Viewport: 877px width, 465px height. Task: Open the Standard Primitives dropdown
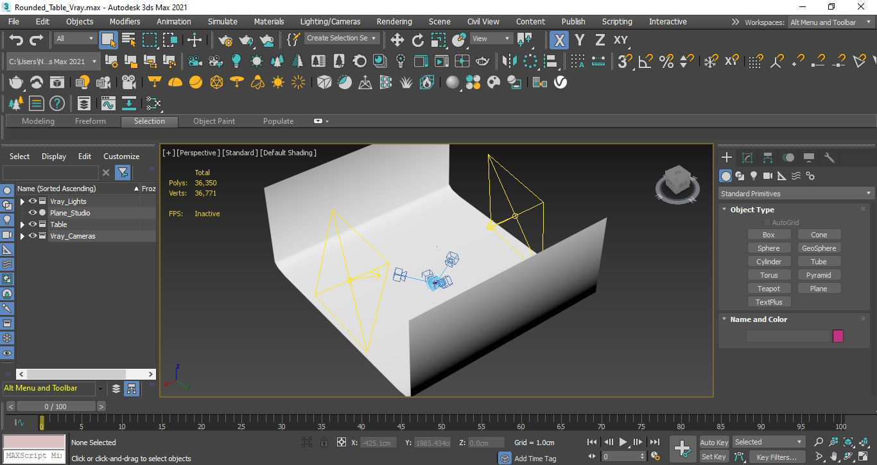coord(796,194)
